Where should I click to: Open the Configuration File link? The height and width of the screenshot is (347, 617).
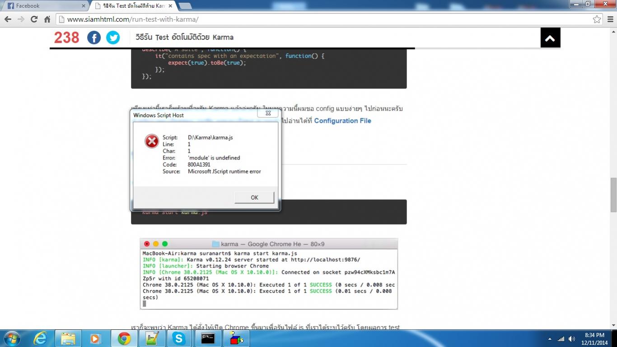coord(342,121)
